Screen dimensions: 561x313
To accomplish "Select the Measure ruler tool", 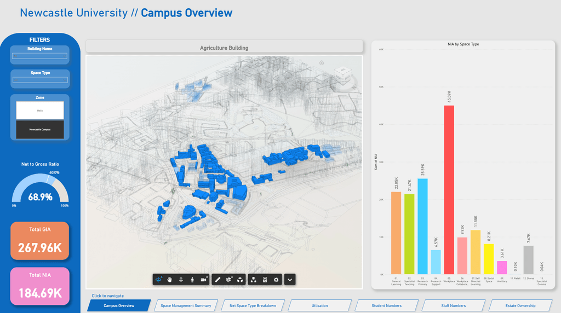I will (217, 280).
